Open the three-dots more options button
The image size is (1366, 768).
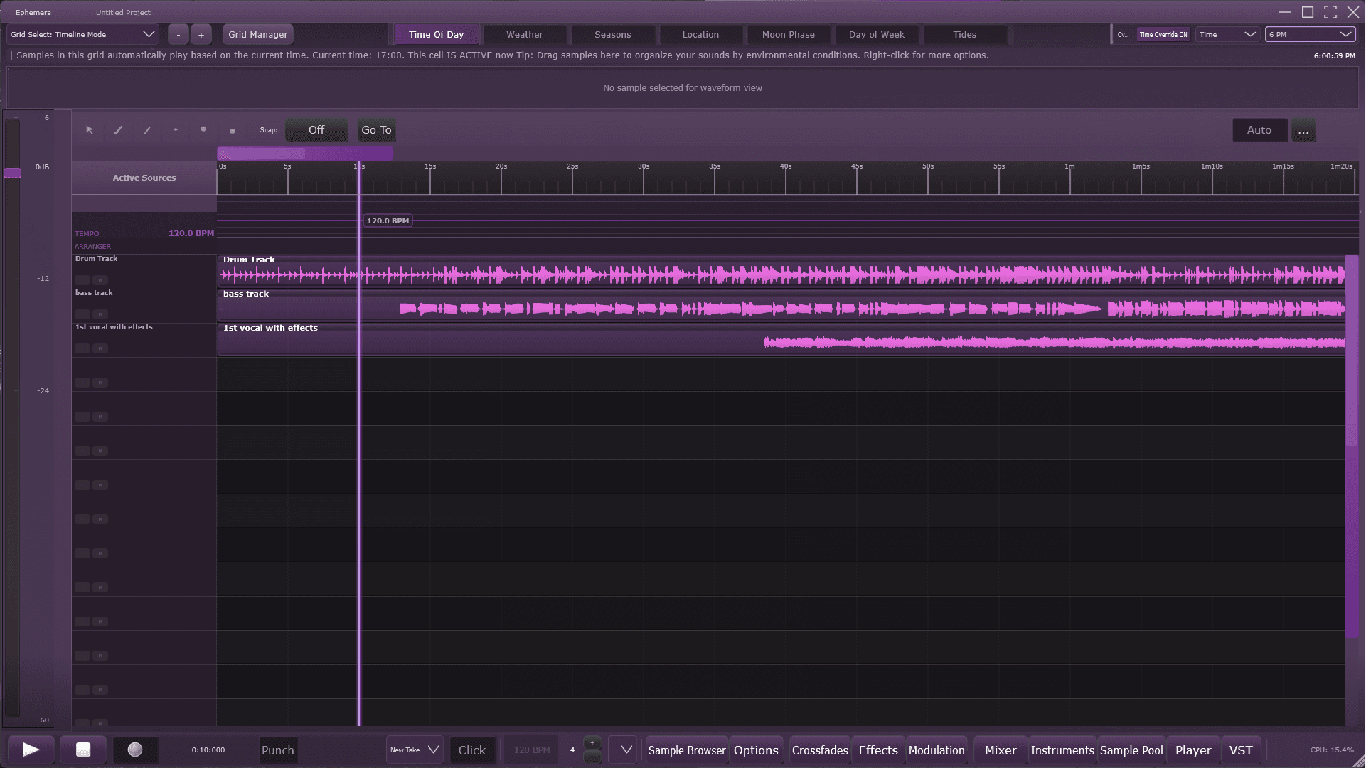[1303, 130]
